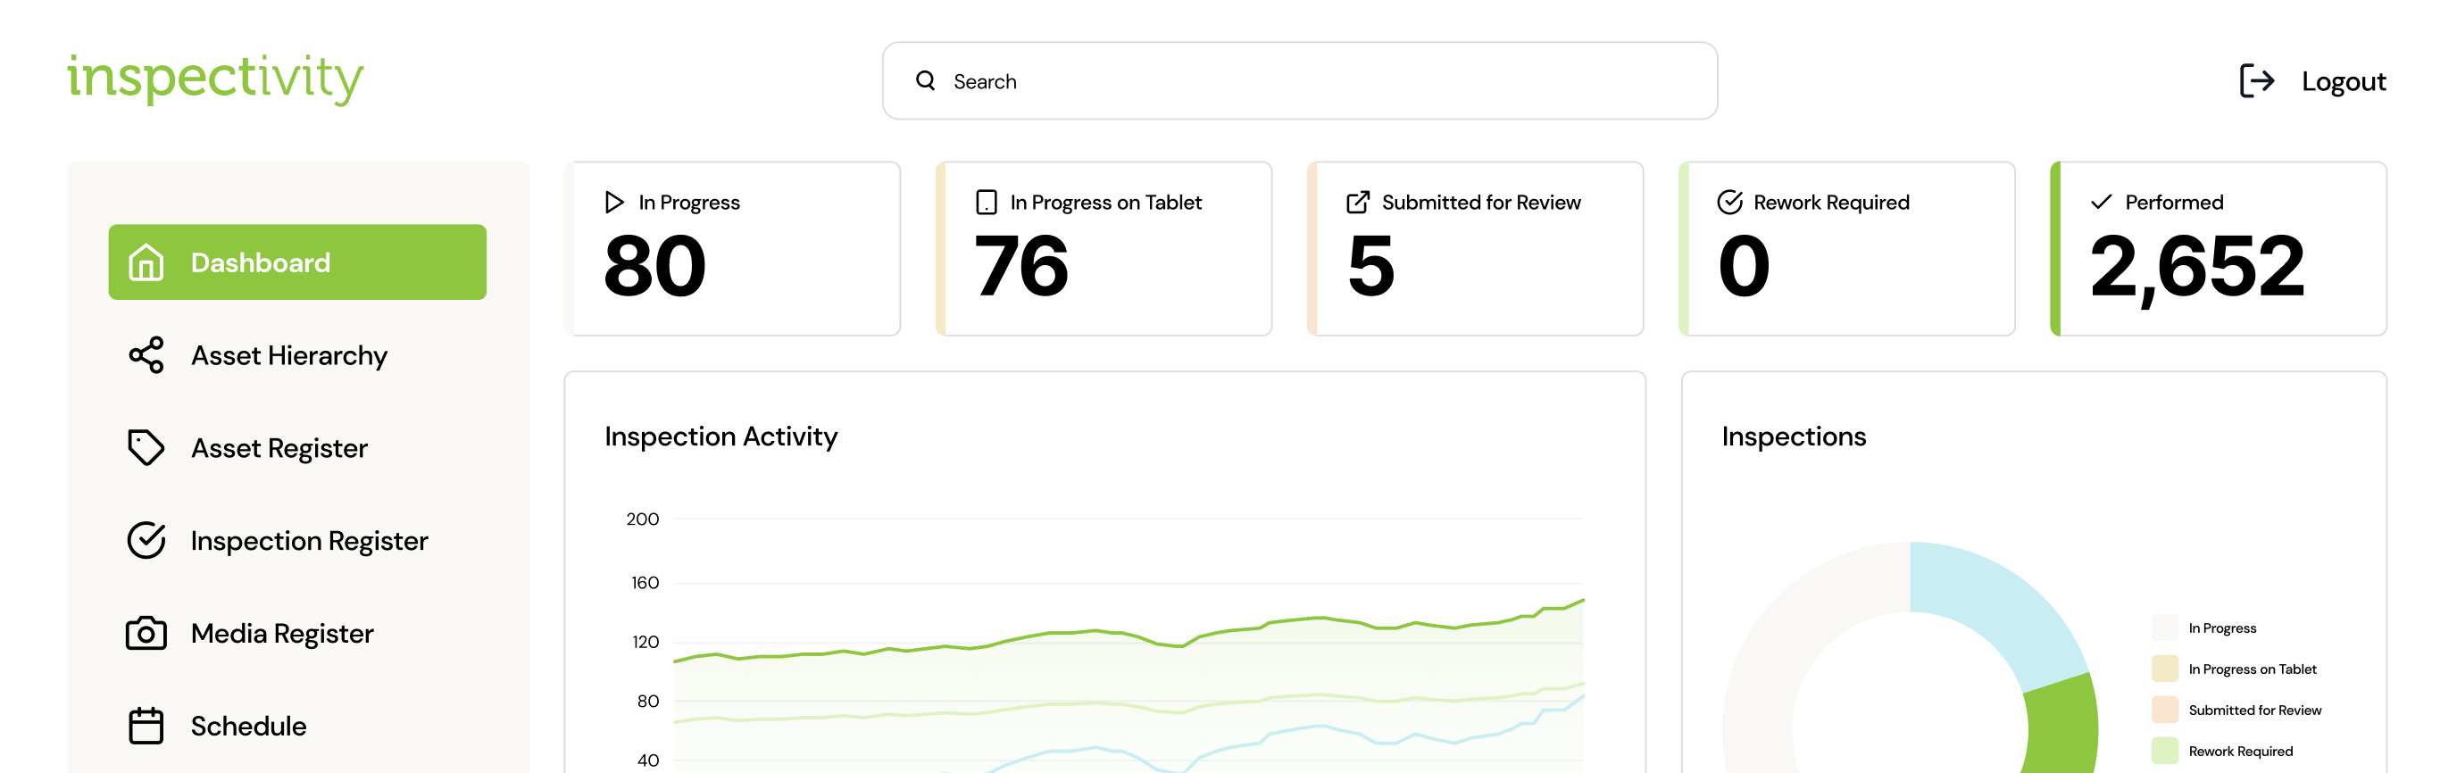2457x773 pixels.
Task: Focus the Search input field
Action: pos(1300,81)
